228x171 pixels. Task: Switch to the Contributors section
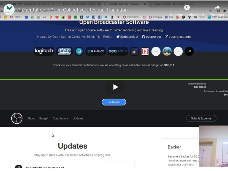[x=60, y=118]
